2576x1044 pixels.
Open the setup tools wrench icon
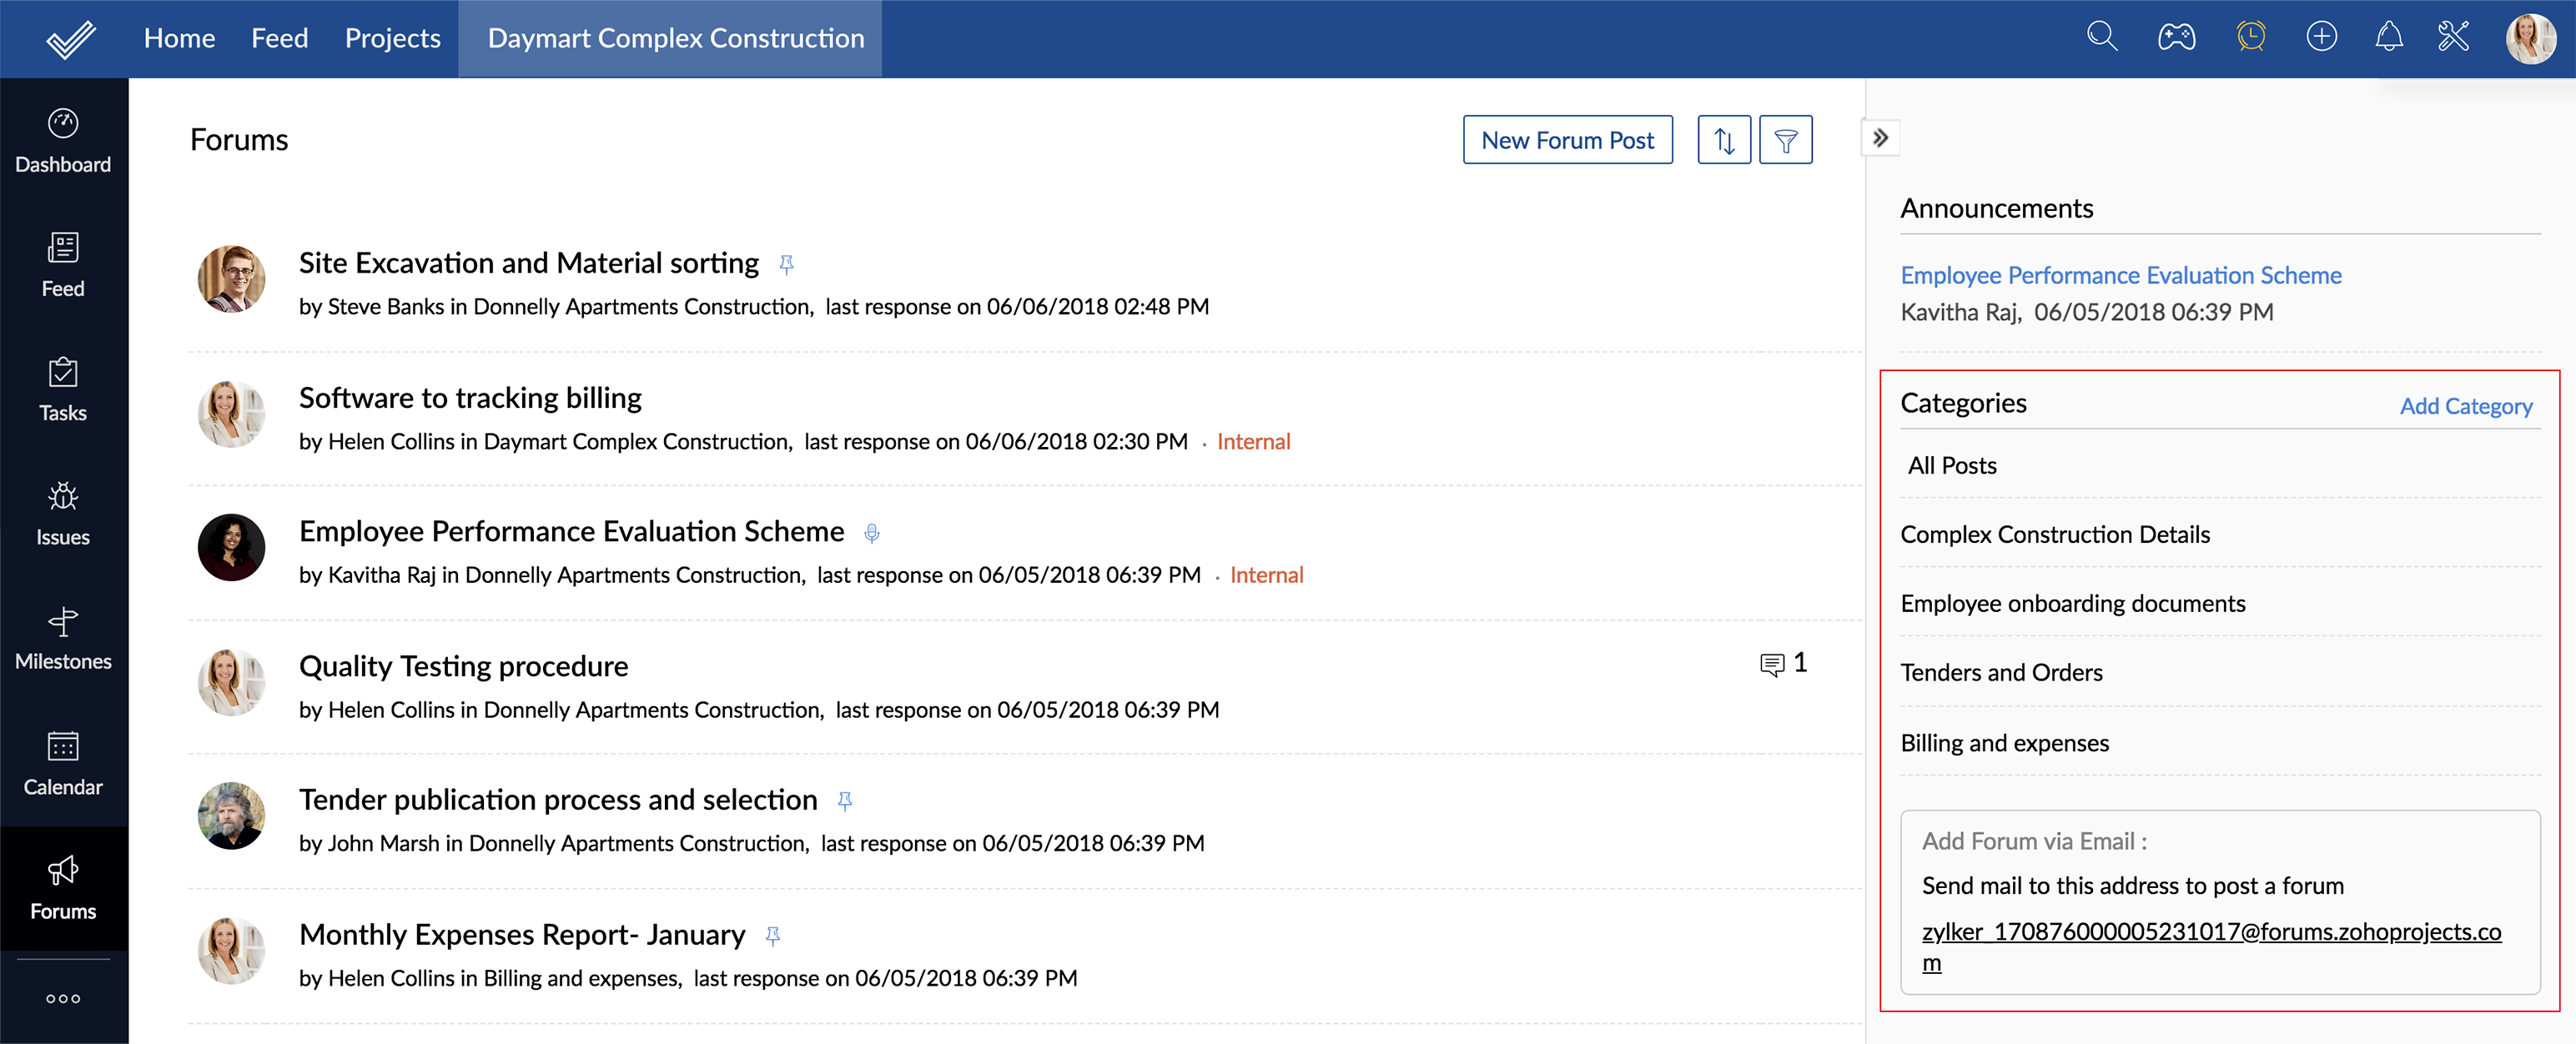2453,38
